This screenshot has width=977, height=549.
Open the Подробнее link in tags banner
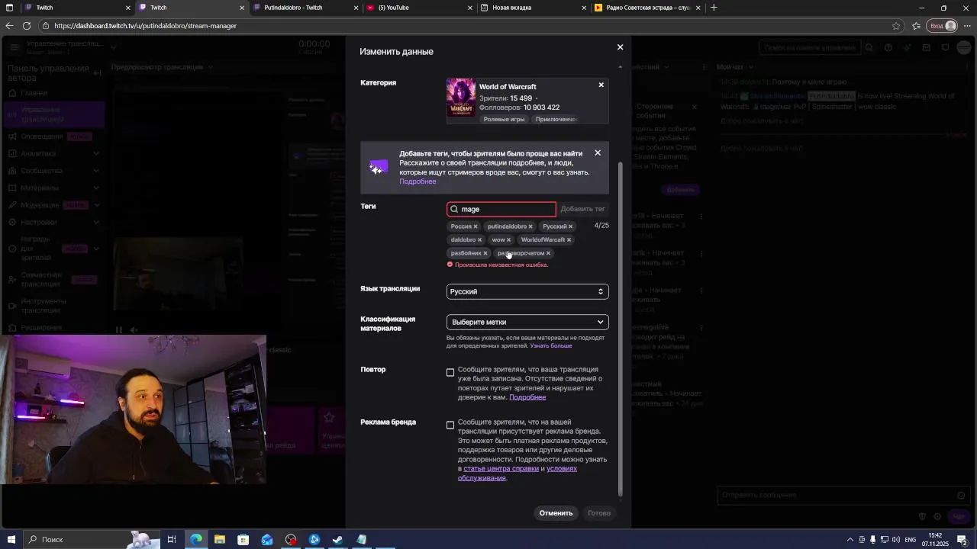coord(418,181)
